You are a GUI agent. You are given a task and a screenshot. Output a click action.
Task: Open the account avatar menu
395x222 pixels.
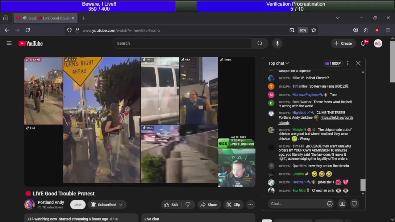(378, 43)
